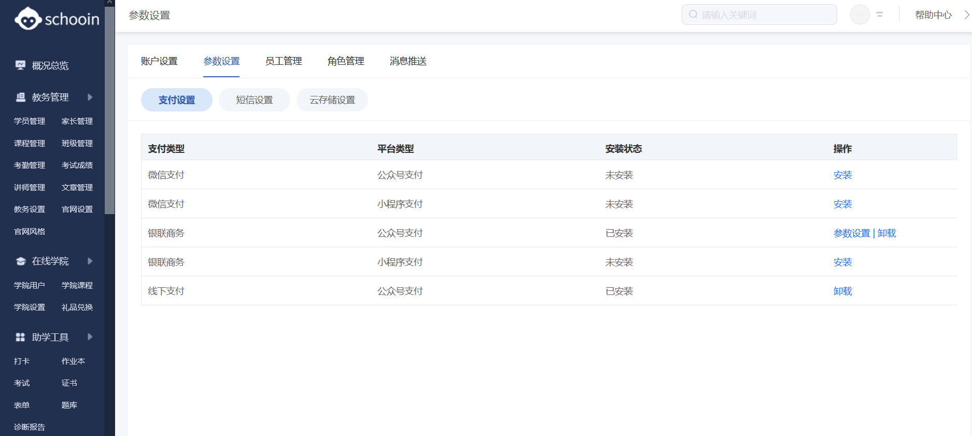972x436 pixels.
Task: Open 打卡 in sidebar
Action: [22, 361]
